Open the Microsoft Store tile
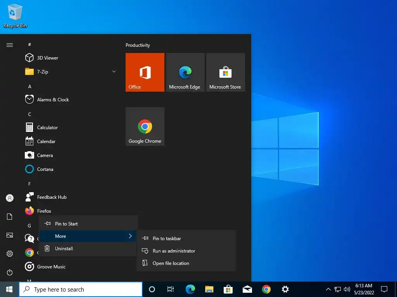The height and width of the screenshot is (297, 397). tap(226, 72)
